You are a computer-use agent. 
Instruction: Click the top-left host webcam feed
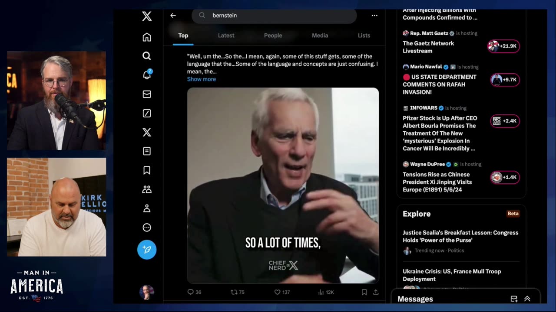pos(56,101)
